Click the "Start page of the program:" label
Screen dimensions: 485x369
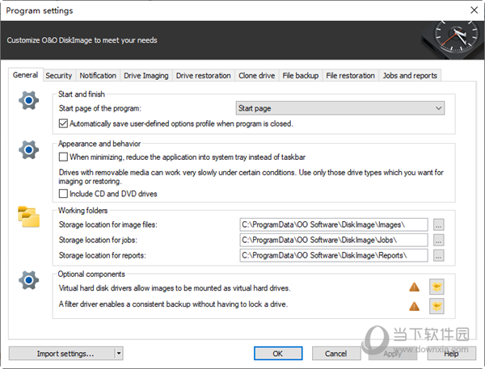pyautogui.click(x=100, y=108)
